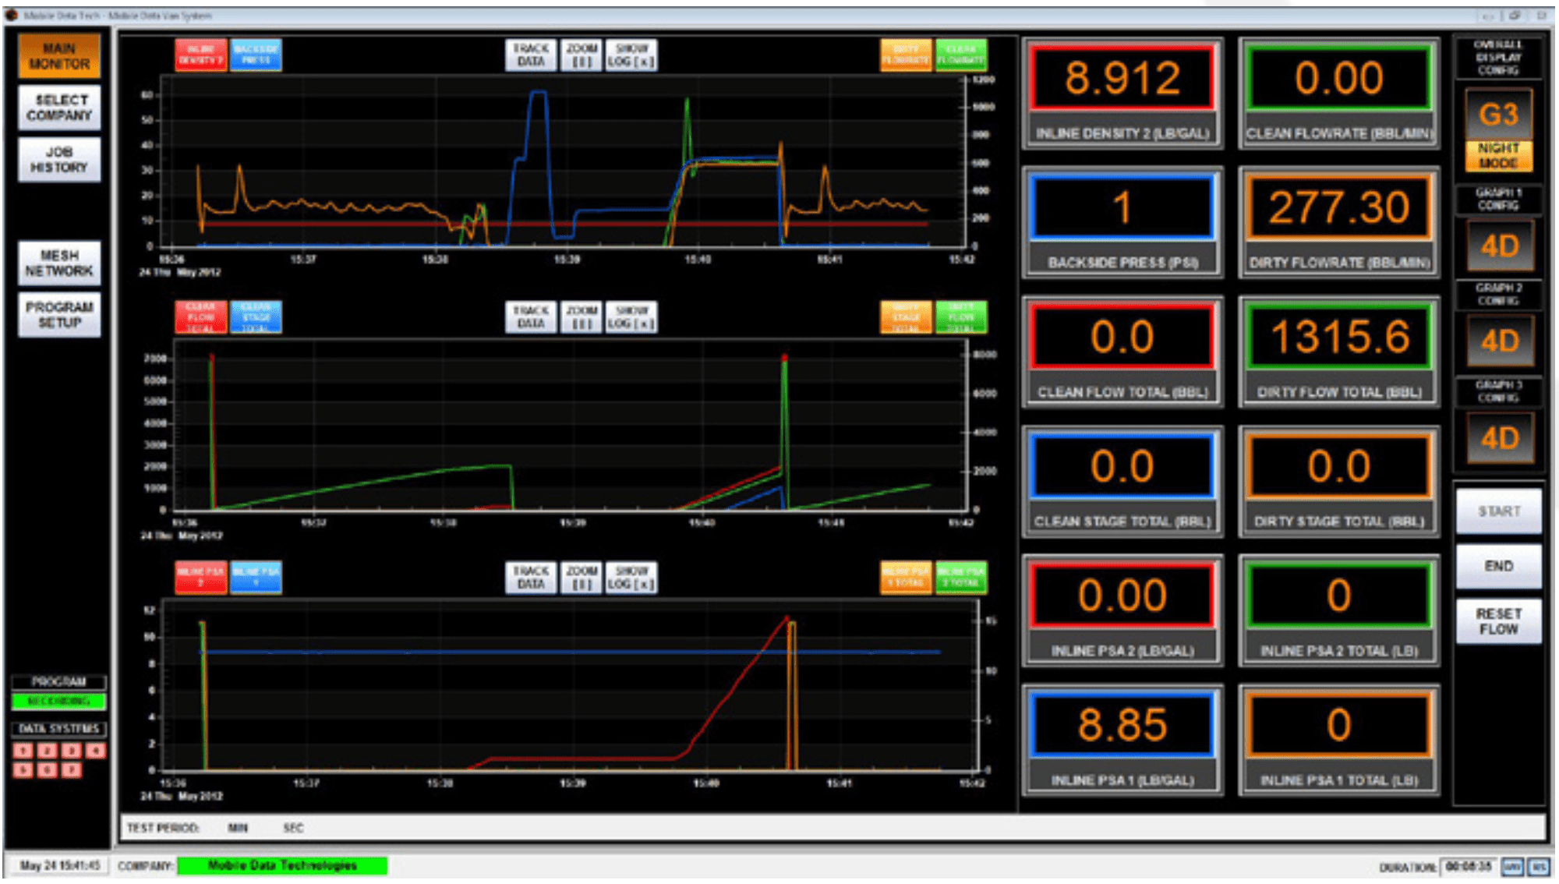Screen dimensions: 1559x884
Task: Click Inline Density 2 readout 8.912
Action: (1122, 78)
